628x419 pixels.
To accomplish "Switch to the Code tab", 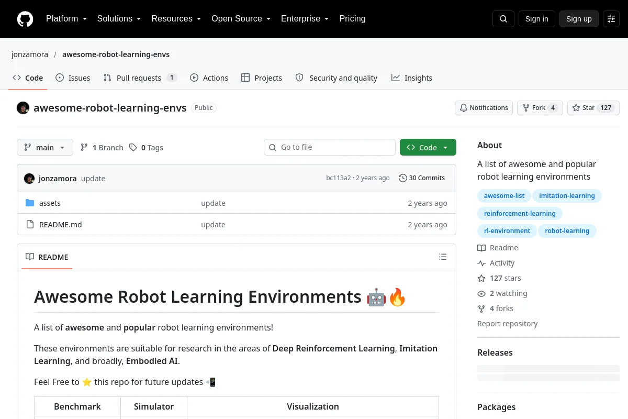I will click(x=28, y=78).
